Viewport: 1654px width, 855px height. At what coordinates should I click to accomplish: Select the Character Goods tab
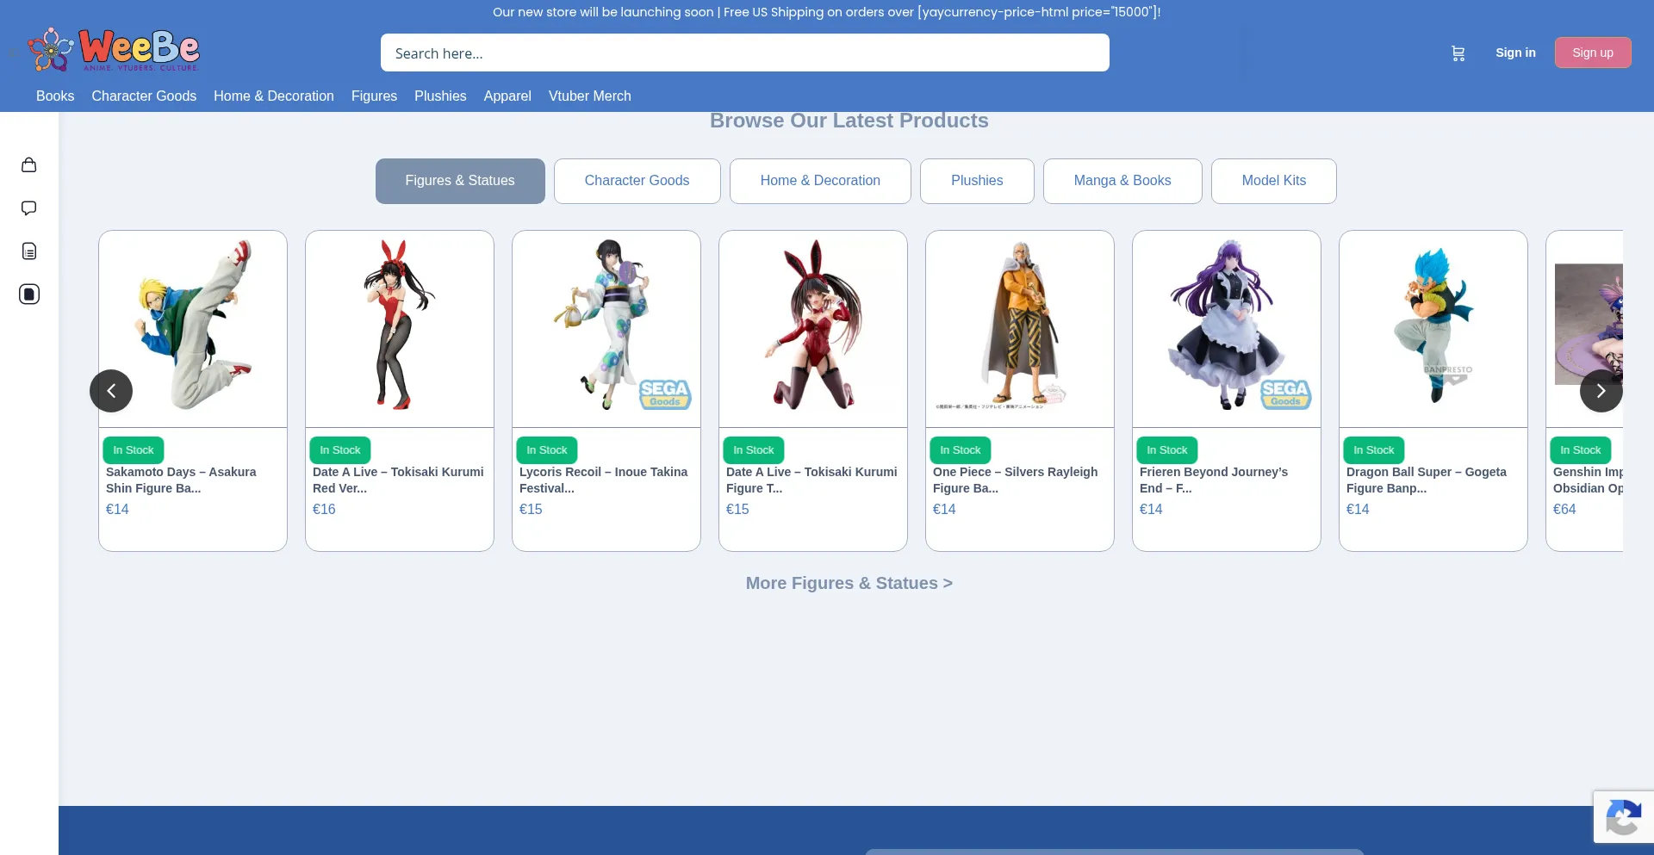pos(637,181)
